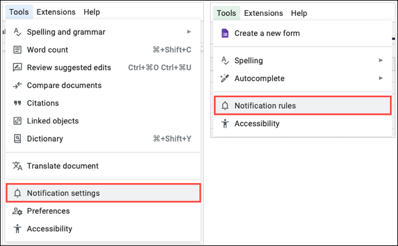
Task: Click the Compare documents arrows icon
Action: point(17,85)
